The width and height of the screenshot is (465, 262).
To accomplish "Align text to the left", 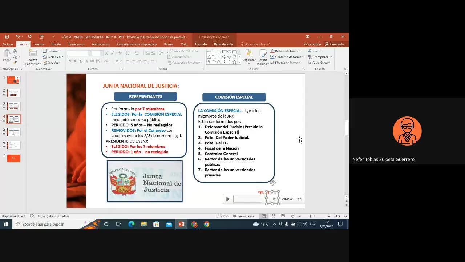I will click(128, 61).
